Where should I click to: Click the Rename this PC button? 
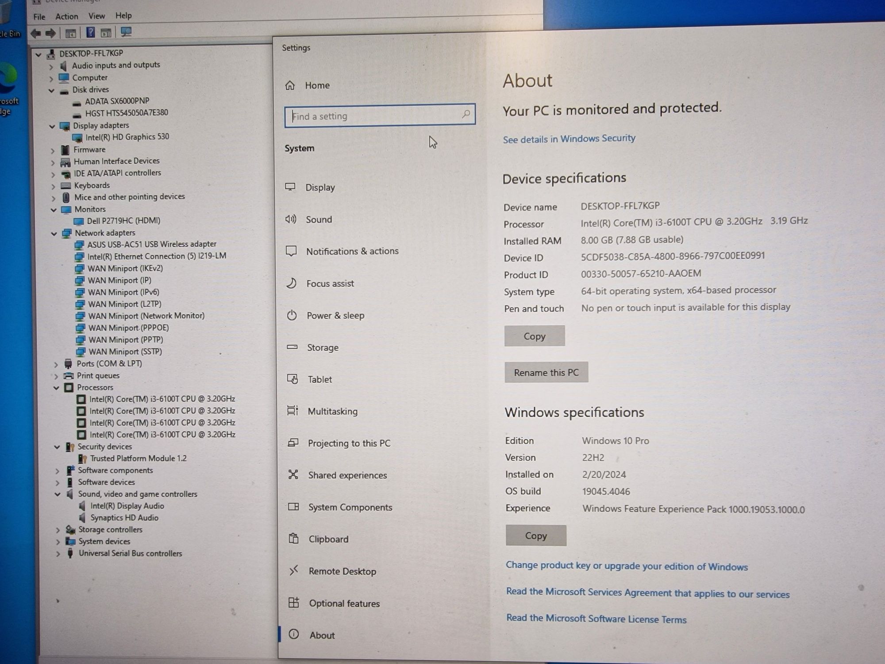pos(546,372)
